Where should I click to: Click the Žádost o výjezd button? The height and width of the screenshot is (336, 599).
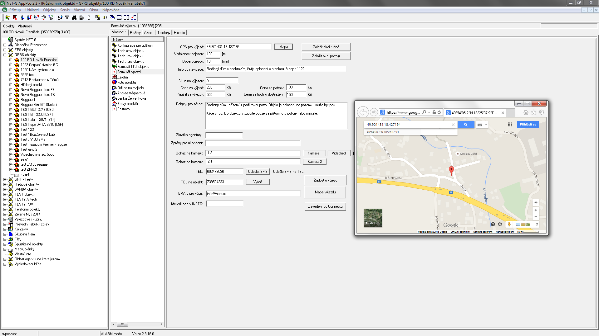click(x=325, y=180)
